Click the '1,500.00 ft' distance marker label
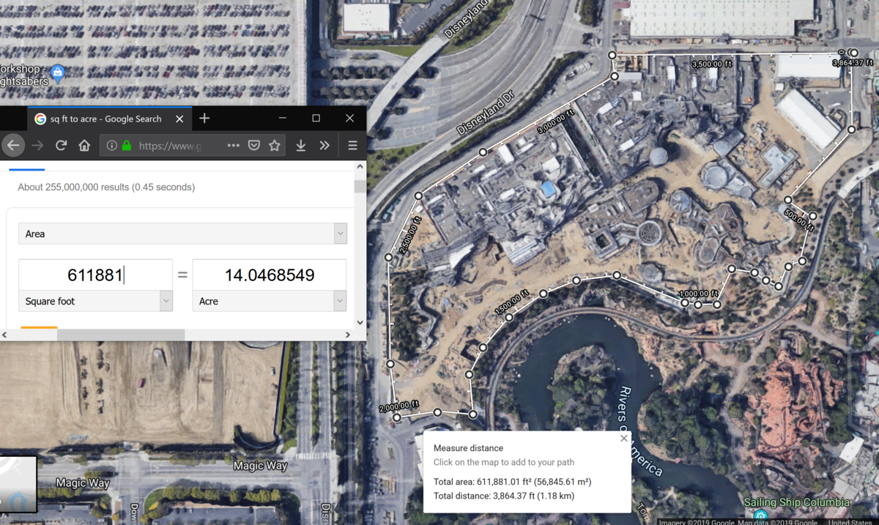Viewport: 879px width, 525px height. click(511, 302)
